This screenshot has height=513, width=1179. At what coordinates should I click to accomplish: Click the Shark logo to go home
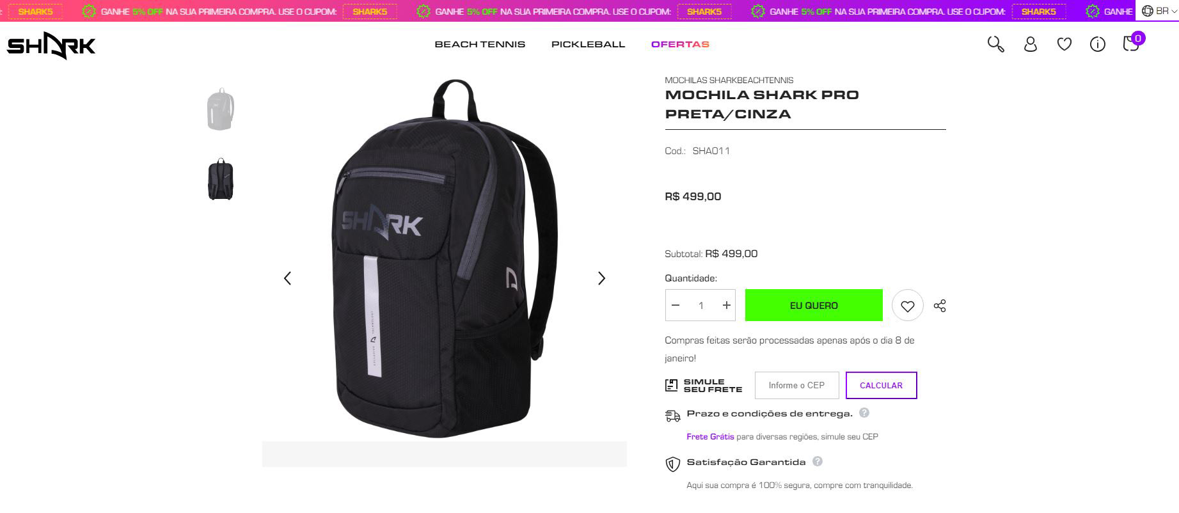pyautogui.click(x=51, y=45)
